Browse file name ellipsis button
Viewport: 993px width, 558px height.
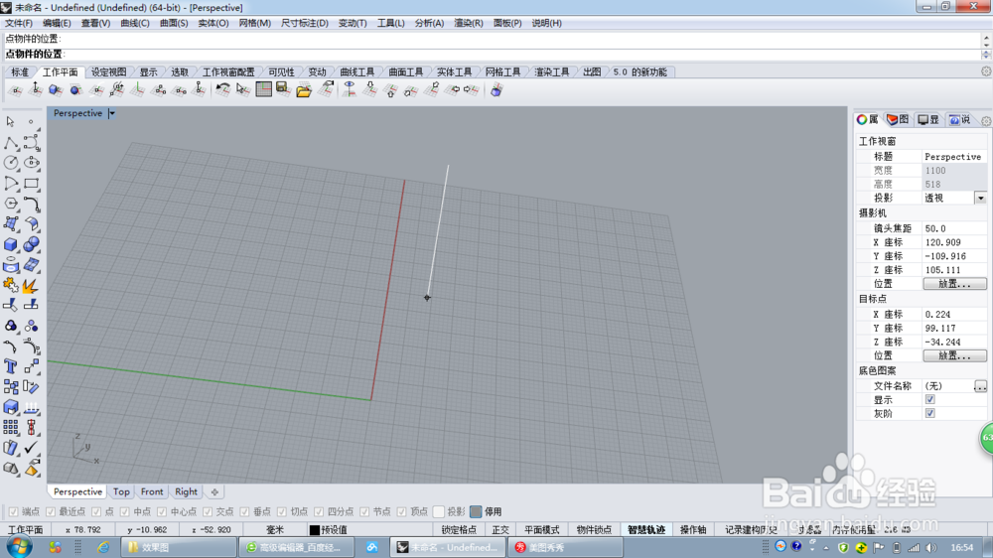pyautogui.click(x=980, y=385)
